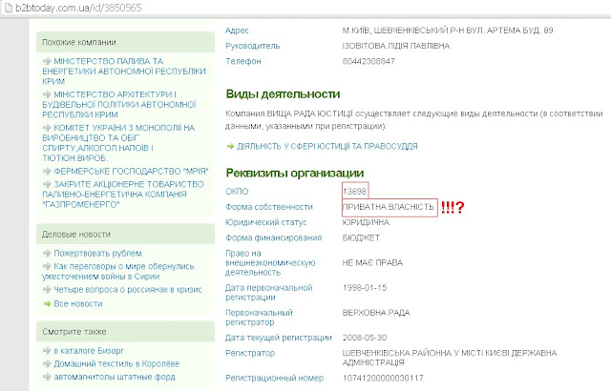Open МІНІСТЕРСТВО ПАЛИВА ТА ЕНЕРГЕТИКИ link
This screenshot has width=611, height=391.
(x=124, y=72)
